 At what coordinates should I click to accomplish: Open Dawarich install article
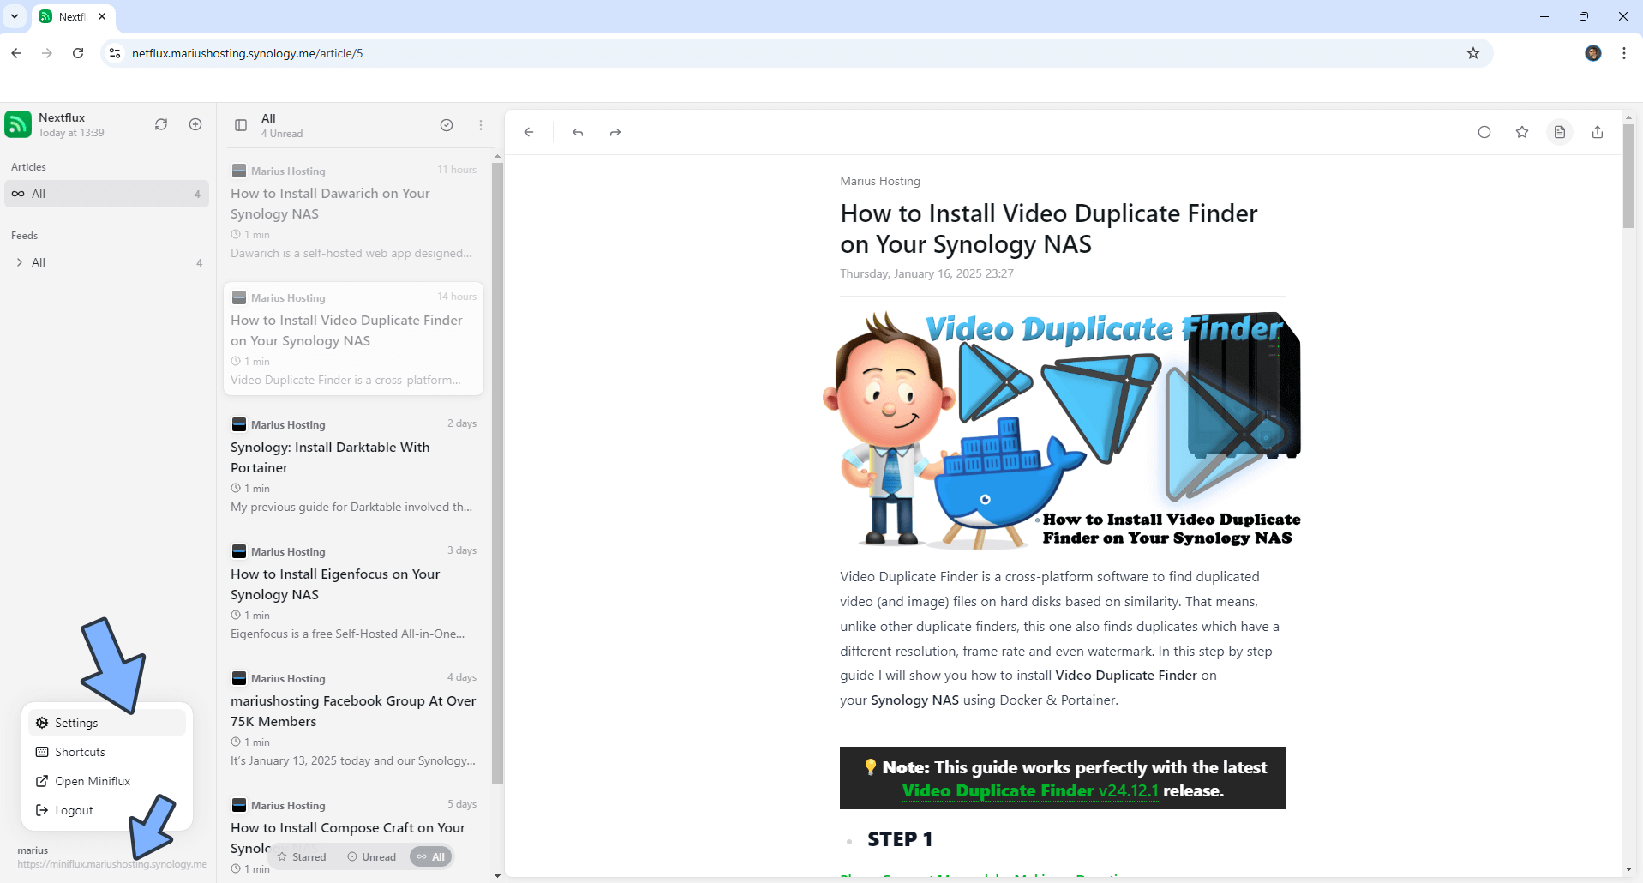(x=353, y=212)
